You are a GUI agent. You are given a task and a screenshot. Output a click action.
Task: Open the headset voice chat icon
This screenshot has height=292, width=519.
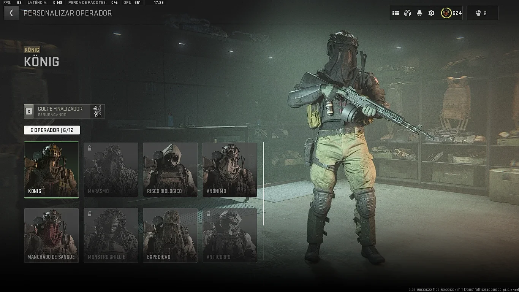[x=407, y=13]
